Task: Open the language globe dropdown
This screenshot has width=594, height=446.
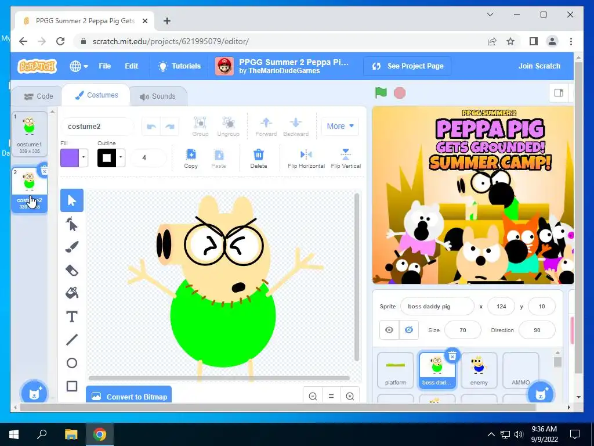Action: [x=79, y=66]
